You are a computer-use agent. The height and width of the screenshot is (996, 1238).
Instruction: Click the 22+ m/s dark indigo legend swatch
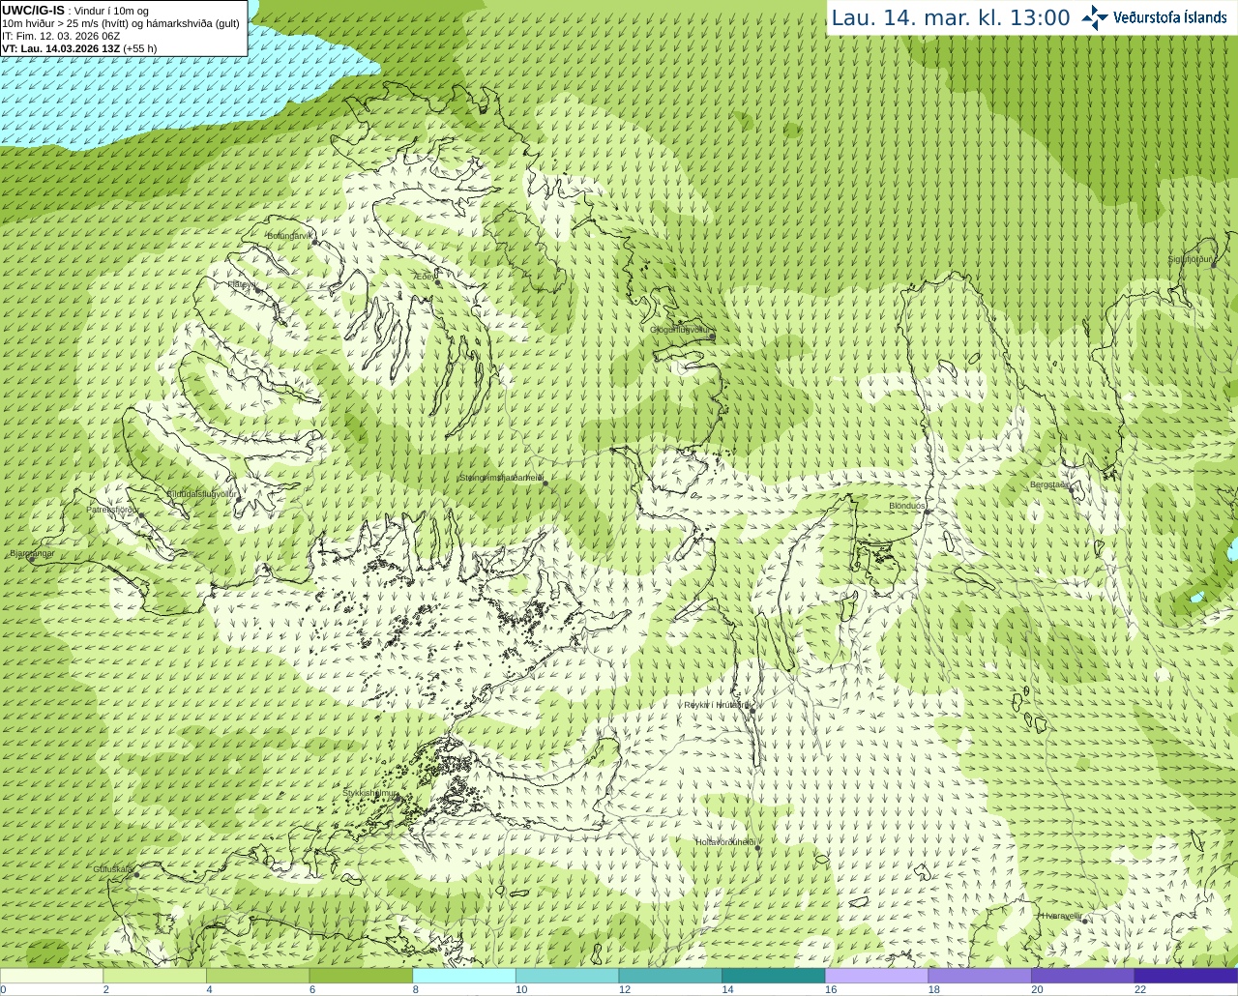1186,976
